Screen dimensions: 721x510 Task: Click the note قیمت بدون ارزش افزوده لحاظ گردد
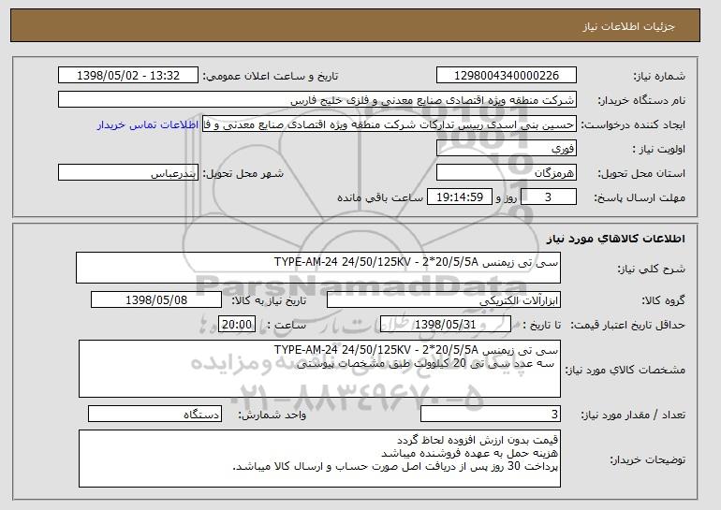[x=478, y=440]
